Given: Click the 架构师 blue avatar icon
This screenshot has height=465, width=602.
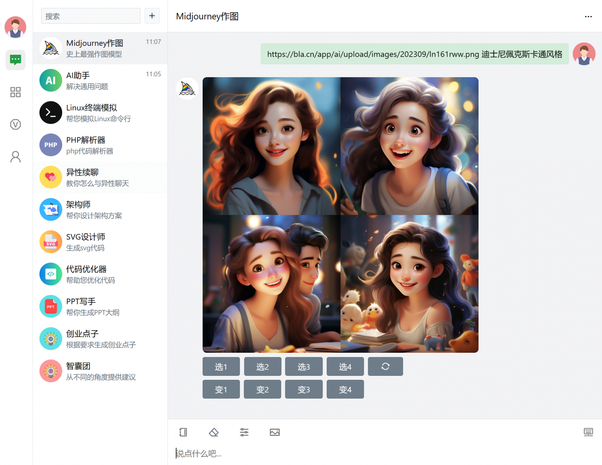Looking at the screenshot, I should (x=51, y=209).
